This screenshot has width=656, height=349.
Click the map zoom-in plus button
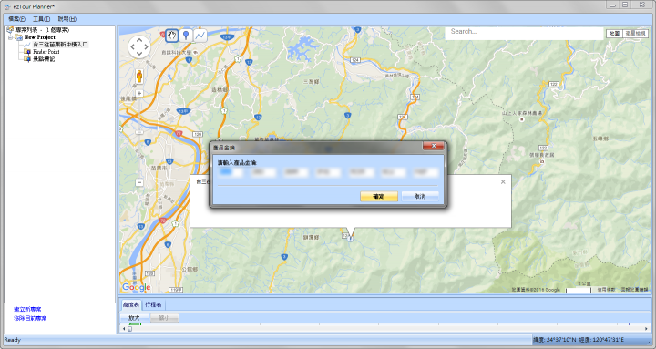[x=139, y=93]
